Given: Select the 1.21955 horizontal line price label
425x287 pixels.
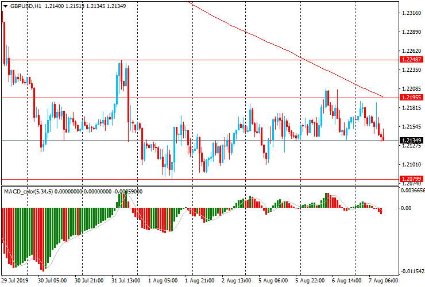Looking at the screenshot, I should (x=411, y=97).
